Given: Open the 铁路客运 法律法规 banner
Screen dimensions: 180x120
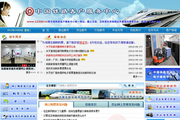Looking at the screenshot, I should click(65, 94).
